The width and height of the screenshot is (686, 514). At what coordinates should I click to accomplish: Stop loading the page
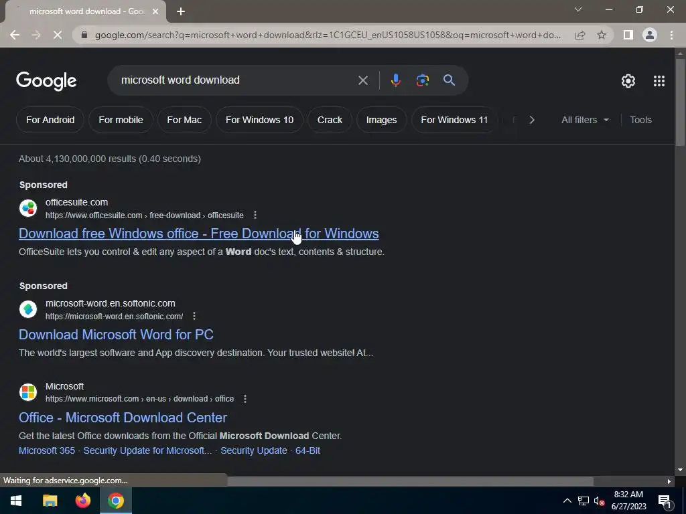tap(58, 35)
